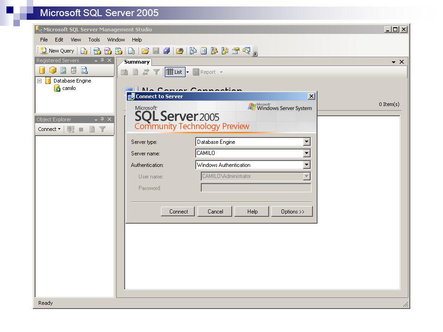Open the Window menu
This screenshot has width=443, height=332.
116,40
